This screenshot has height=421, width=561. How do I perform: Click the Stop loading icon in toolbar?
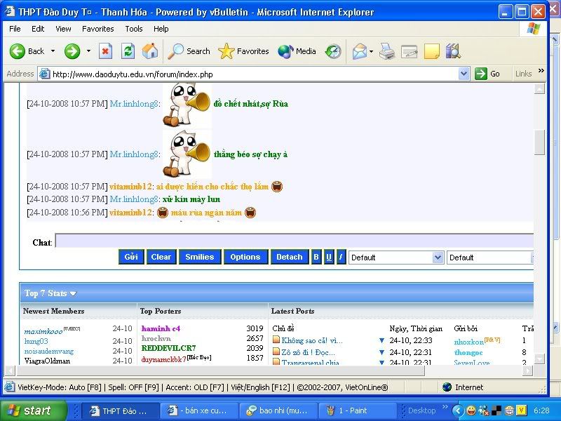tap(105, 51)
